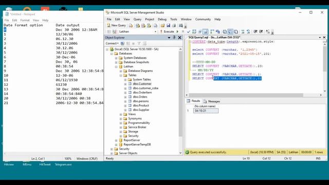This screenshot has height=185, width=329.
Task: Open Object Explorer window position dropdown arrow
Action: click(169, 38)
